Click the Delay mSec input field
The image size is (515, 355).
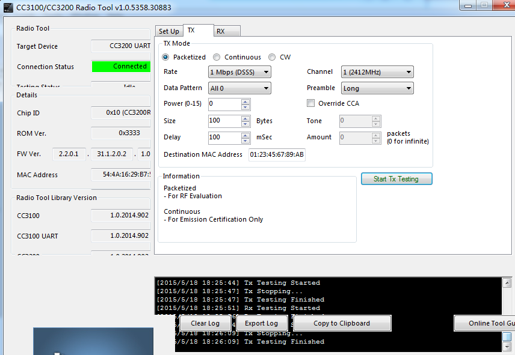(x=225, y=138)
